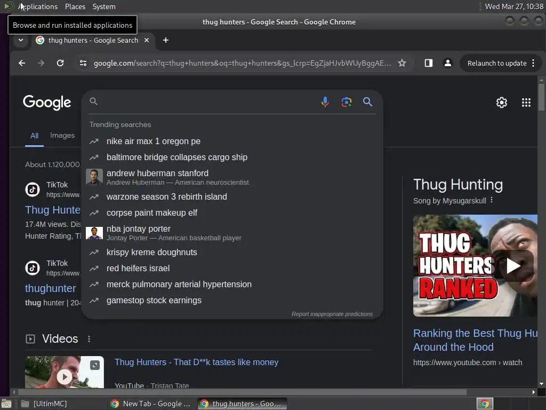Open more options beside Videos heading

pos(89,339)
